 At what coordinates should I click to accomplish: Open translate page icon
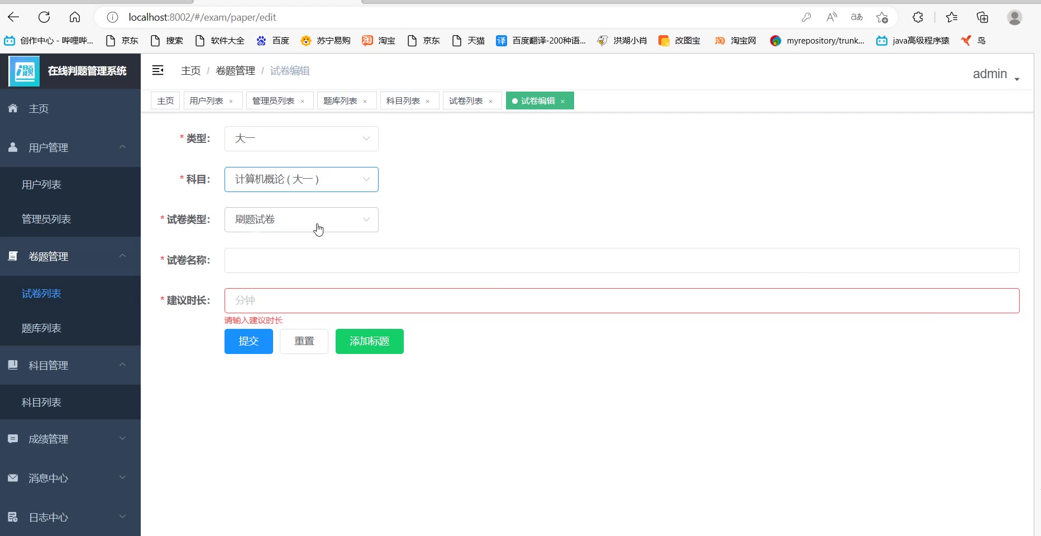(857, 17)
